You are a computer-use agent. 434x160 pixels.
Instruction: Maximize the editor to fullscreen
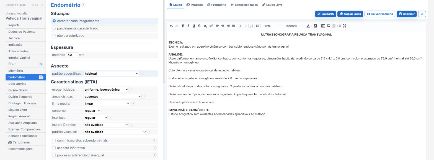(345, 26)
